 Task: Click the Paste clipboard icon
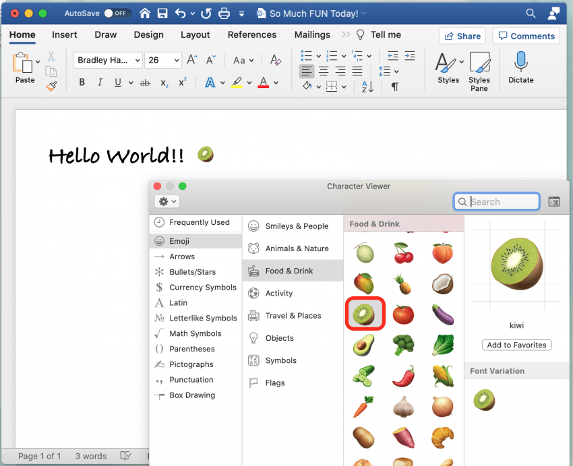22,63
